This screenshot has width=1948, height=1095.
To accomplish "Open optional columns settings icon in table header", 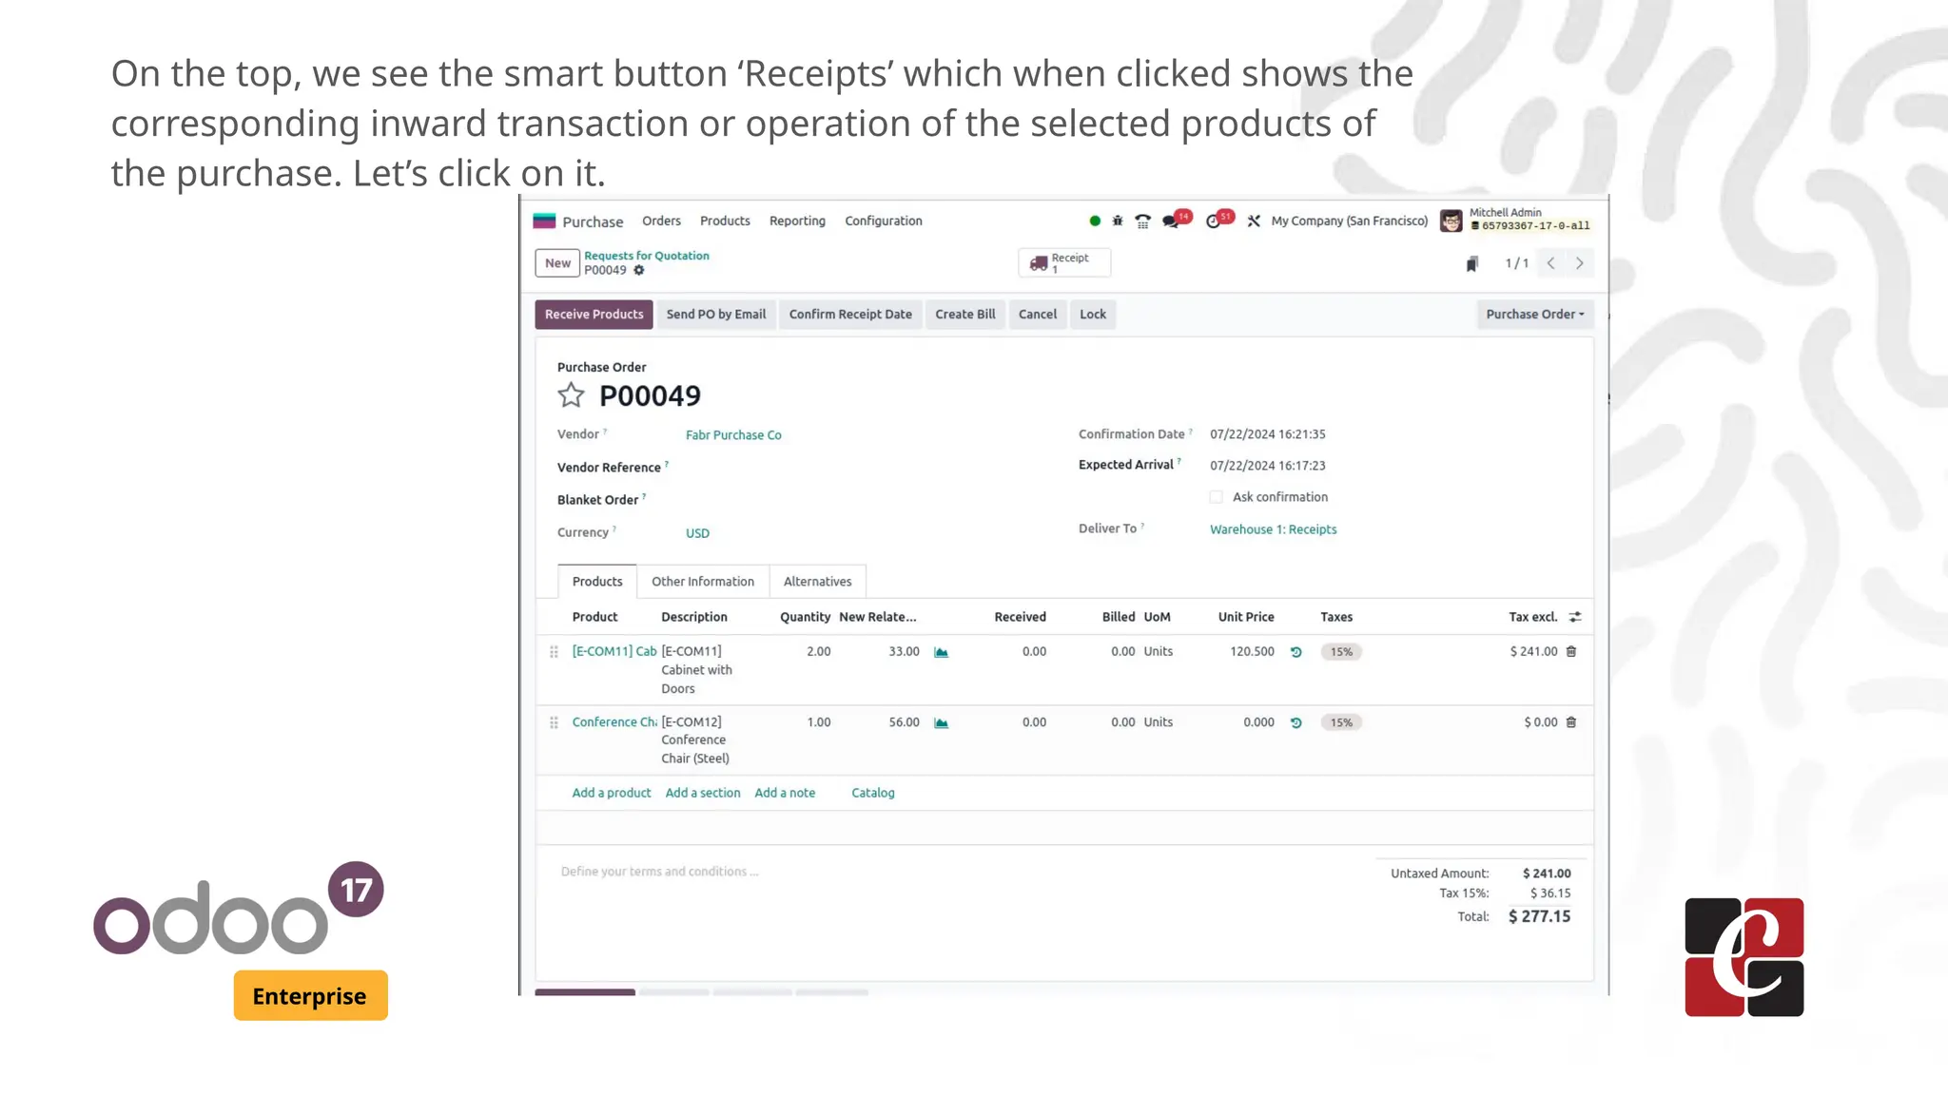I will tap(1575, 617).
